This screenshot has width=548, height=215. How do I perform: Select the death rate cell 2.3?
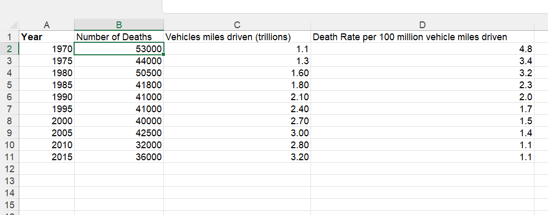[x=422, y=85]
